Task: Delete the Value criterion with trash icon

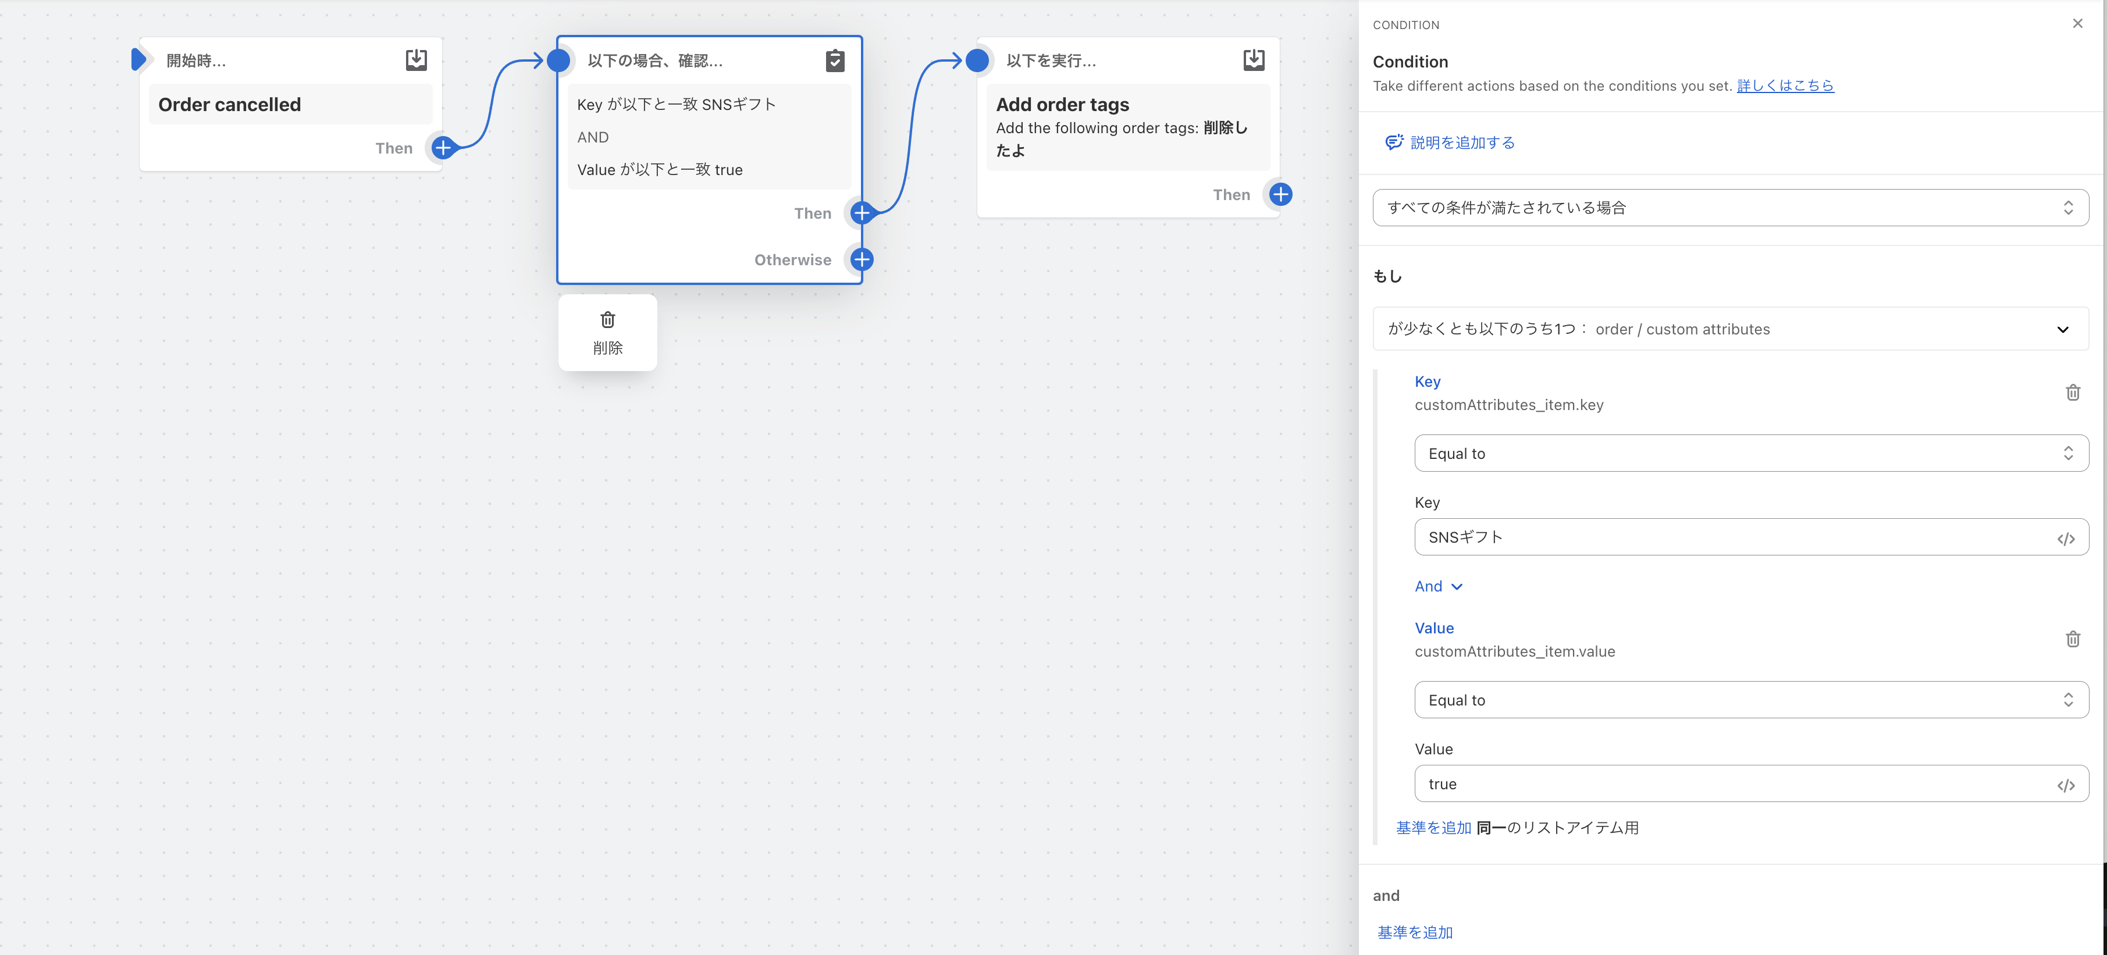Action: point(2072,639)
